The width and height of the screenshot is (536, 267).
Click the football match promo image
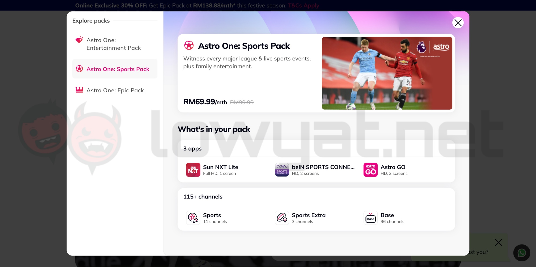[387, 73]
